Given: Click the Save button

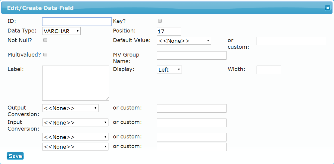Looking at the screenshot, I should pos(15,156).
